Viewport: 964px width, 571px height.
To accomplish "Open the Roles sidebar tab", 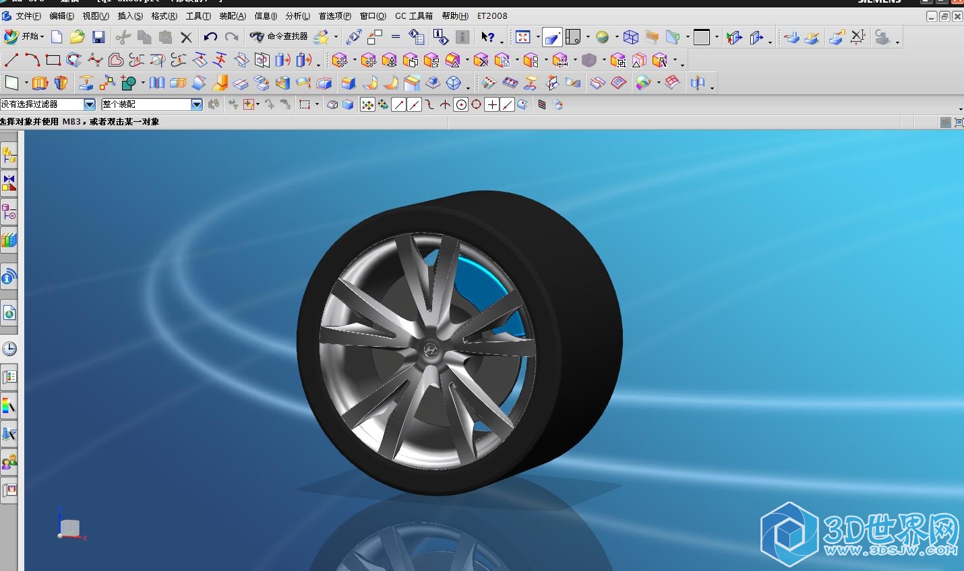I will pos(9,462).
